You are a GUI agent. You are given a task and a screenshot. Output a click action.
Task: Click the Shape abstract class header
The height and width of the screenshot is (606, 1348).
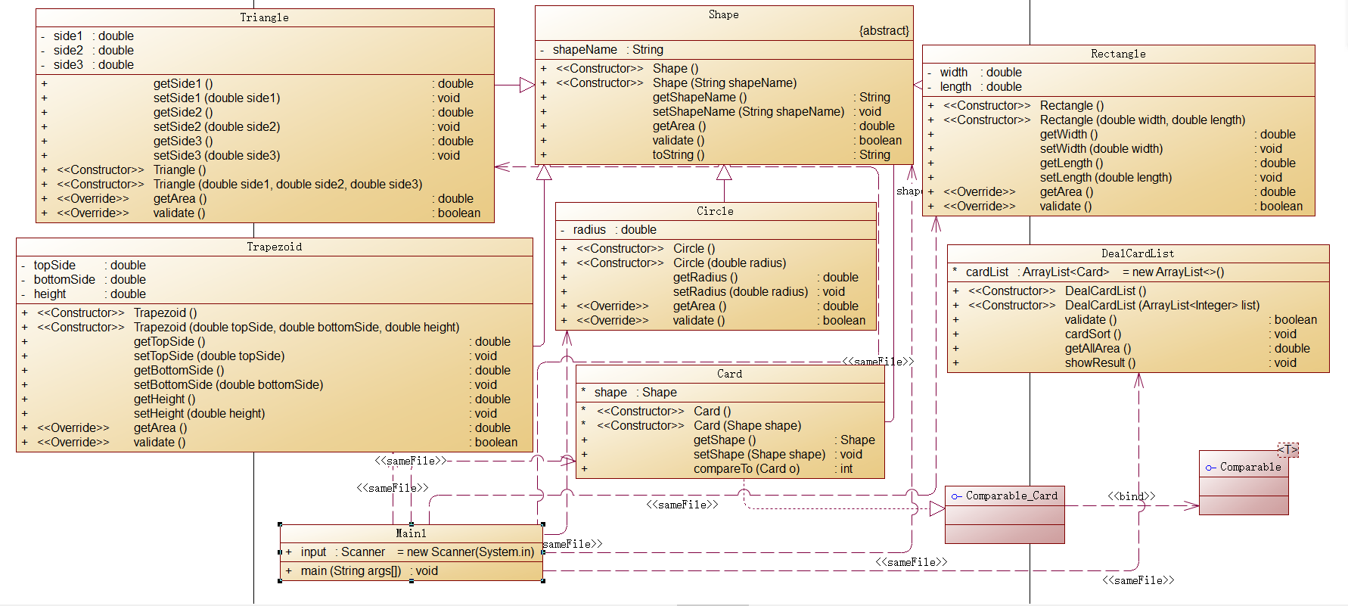coord(723,14)
